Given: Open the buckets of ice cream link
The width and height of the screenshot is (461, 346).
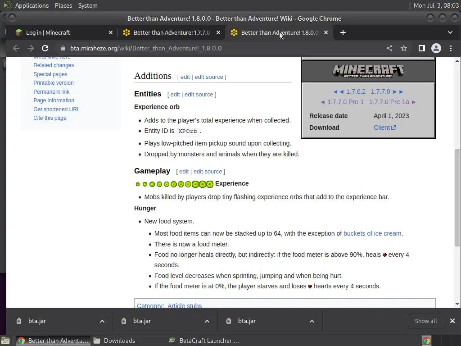Looking at the screenshot, I should pyautogui.click(x=372, y=233).
